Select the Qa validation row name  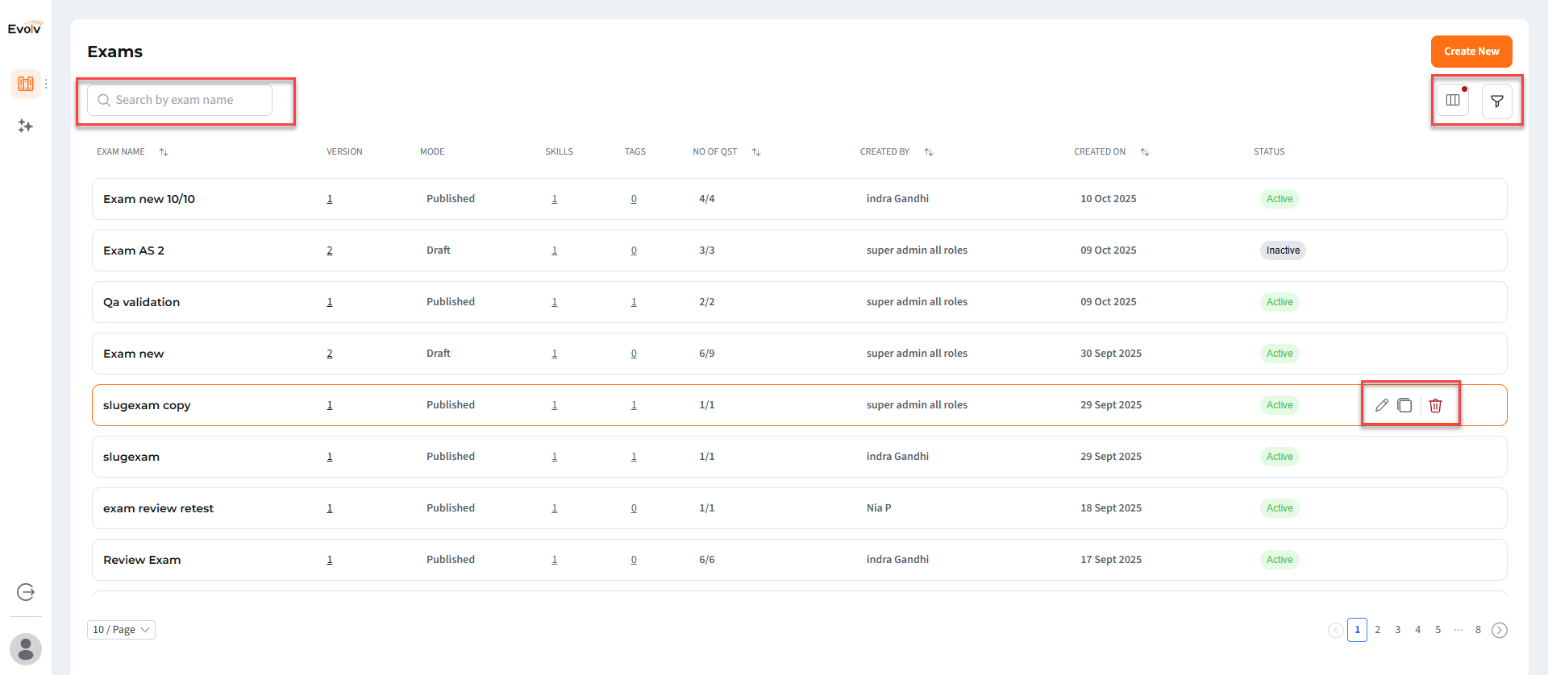click(142, 302)
